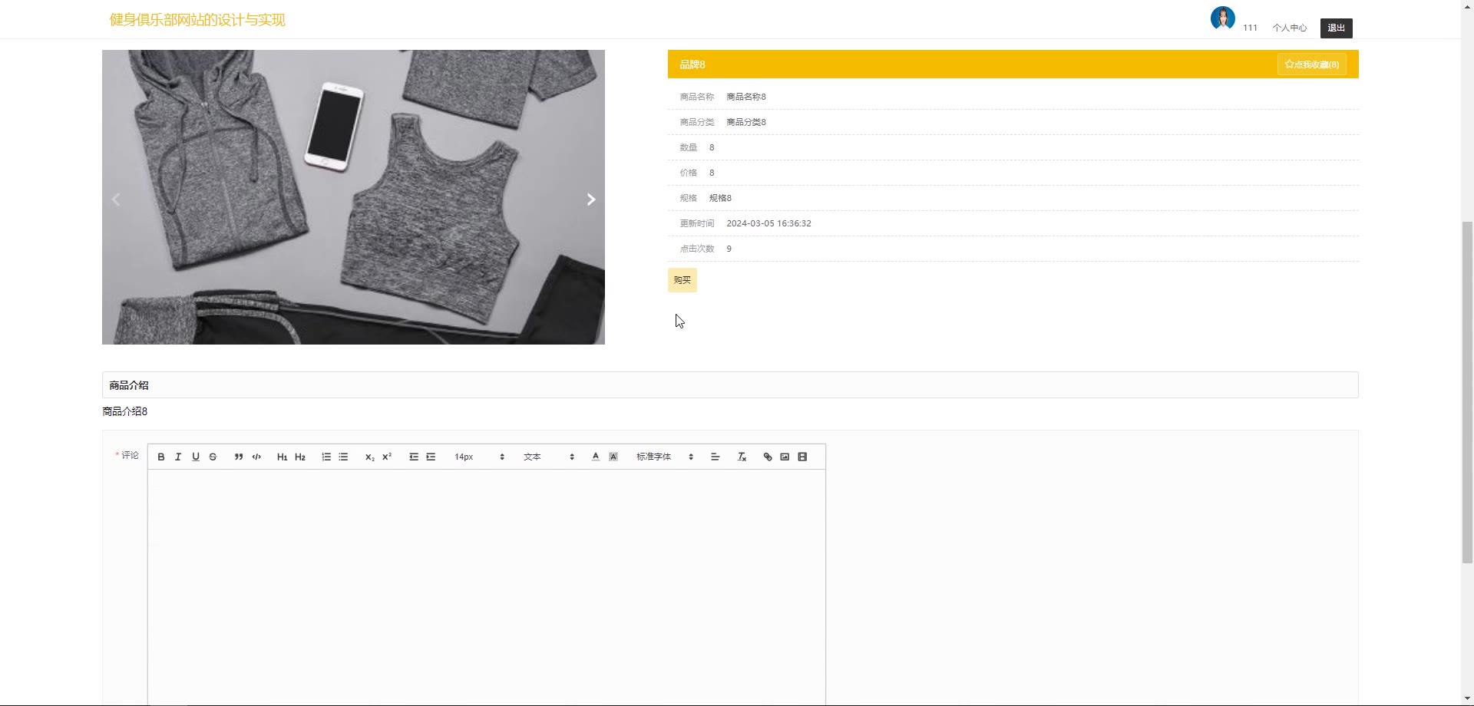Pick a text font color
The height and width of the screenshot is (706, 1474).
[x=596, y=457]
